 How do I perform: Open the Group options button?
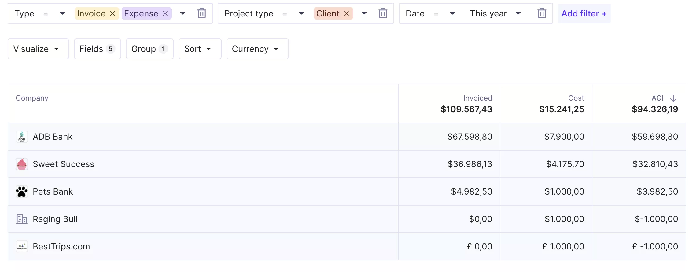(x=149, y=49)
